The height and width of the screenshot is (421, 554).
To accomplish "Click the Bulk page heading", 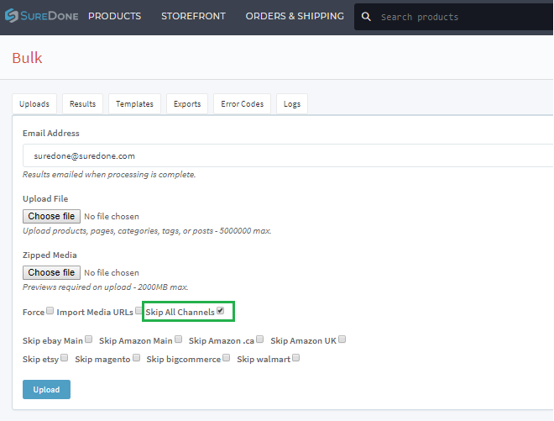I will 27,58.
